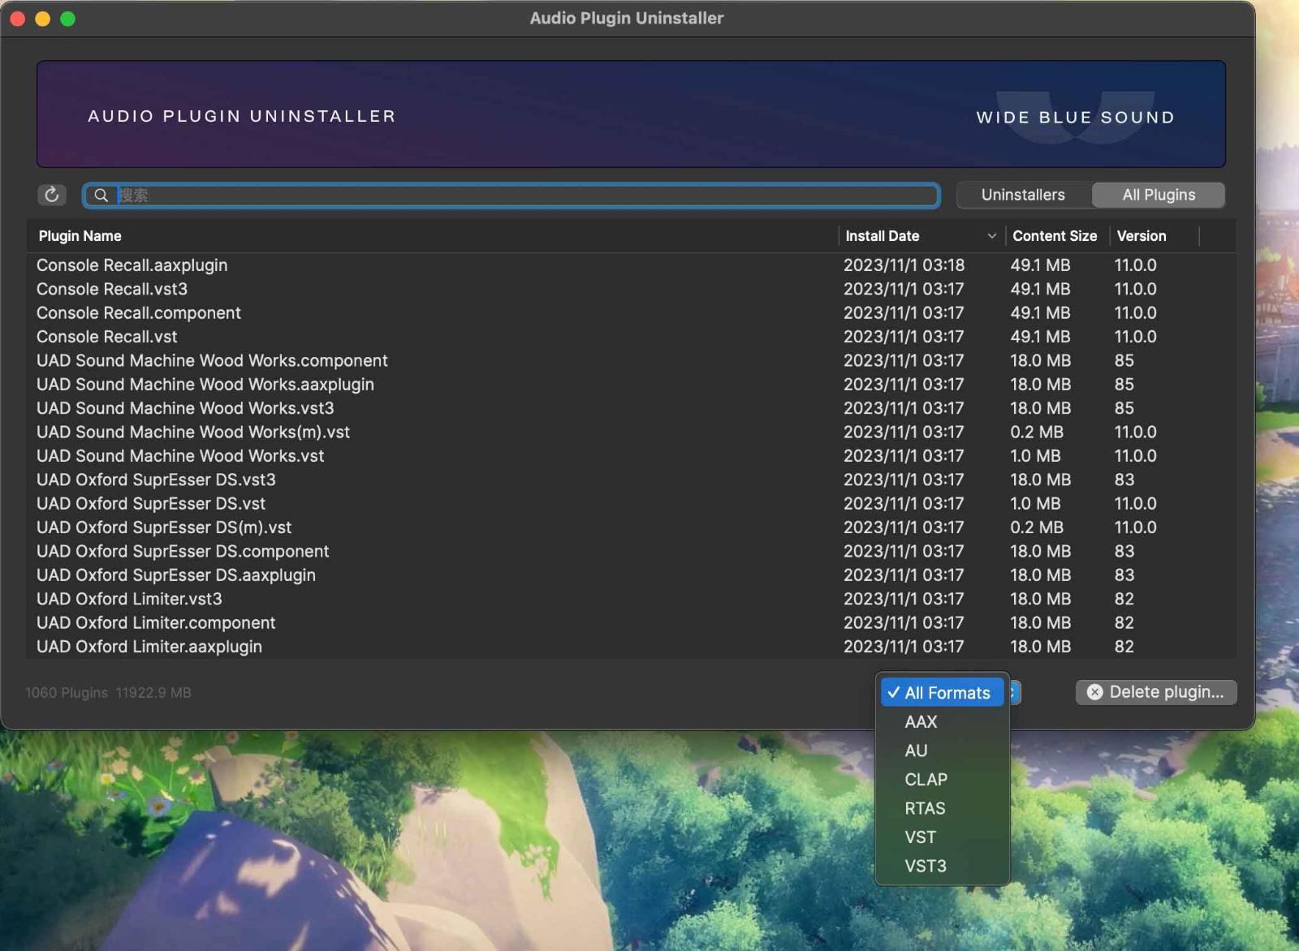This screenshot has width=1299, height=951.
Task: Click the magnifier icon in the search bar
Action: (101, 195)
